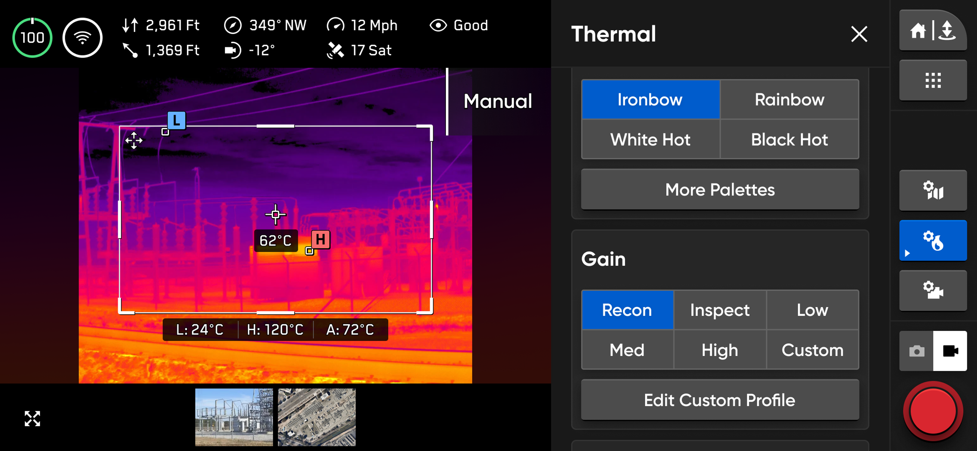Select the Ironbow palette
Screen dimensions: 977x451
(650, 99)
